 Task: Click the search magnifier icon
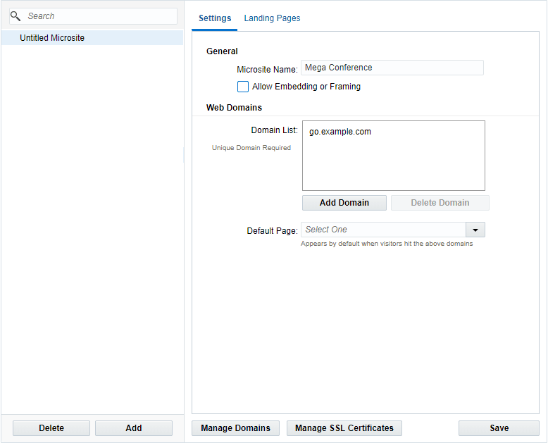coord(15,16)
